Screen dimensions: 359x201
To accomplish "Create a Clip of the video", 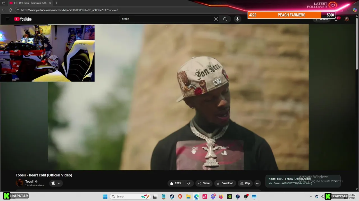I will point(245,183).
